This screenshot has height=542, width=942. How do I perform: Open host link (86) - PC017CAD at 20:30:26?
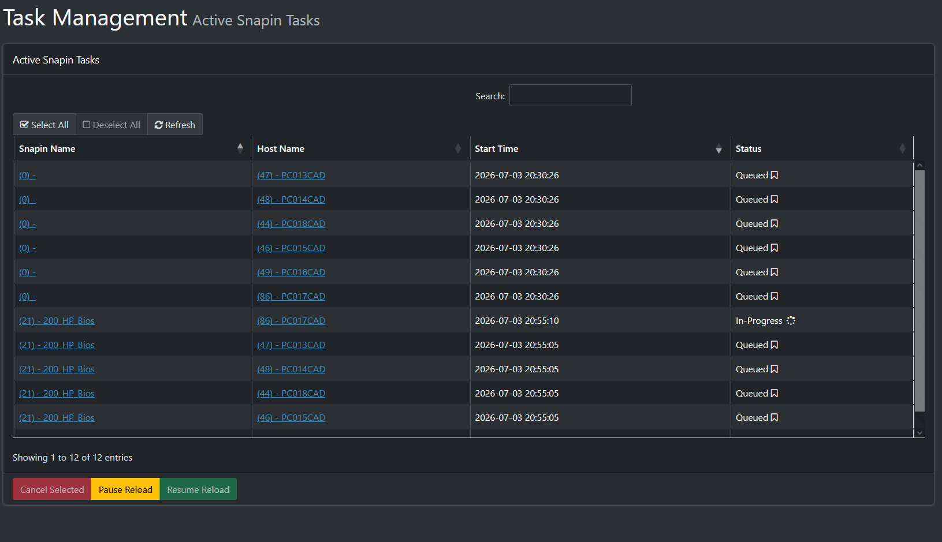(291, 296)
